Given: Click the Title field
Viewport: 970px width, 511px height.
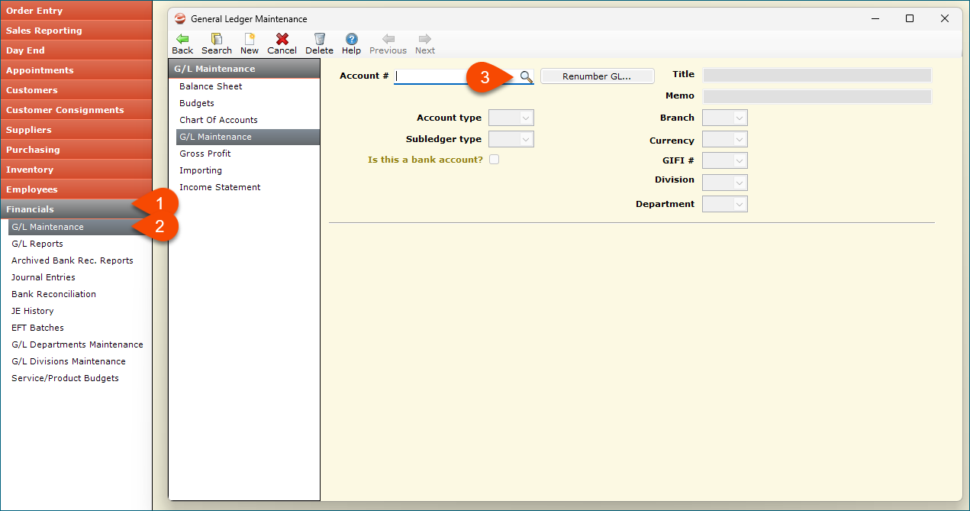Looking at the screenshot, I should pyautogui.click(x=817, y=75).
